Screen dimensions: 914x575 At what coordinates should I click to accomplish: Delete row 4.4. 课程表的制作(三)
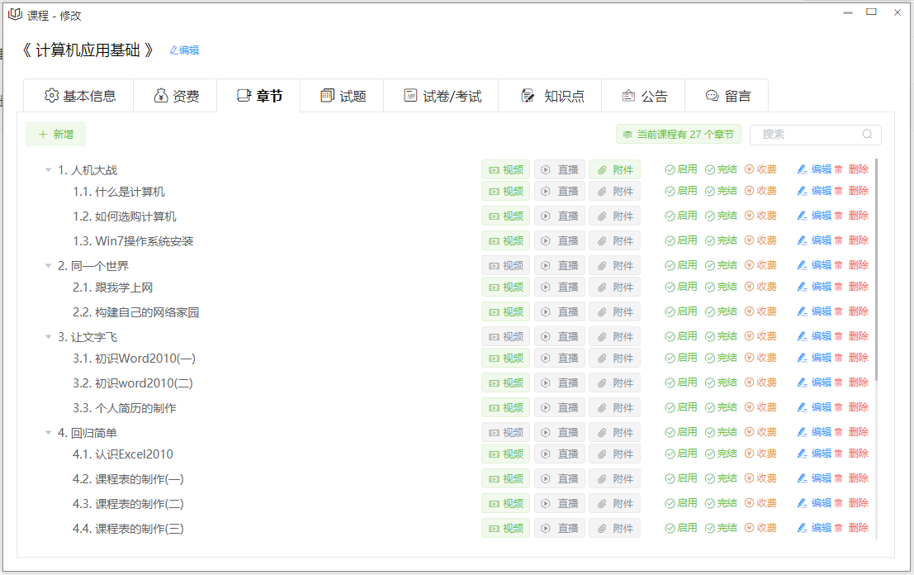tap(851, 528)
